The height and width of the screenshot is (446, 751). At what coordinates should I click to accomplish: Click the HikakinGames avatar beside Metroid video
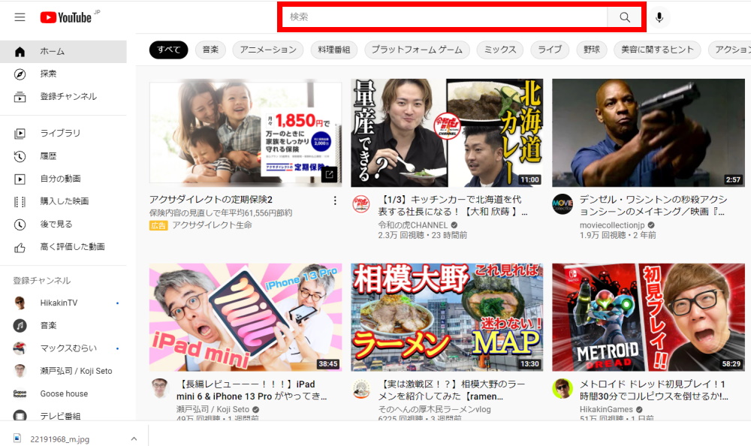[x=562, y=388]
